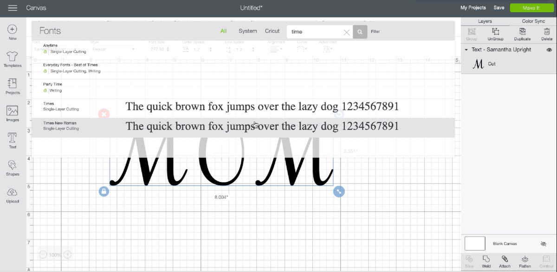Duplicate the selected layer

[522, 34]
